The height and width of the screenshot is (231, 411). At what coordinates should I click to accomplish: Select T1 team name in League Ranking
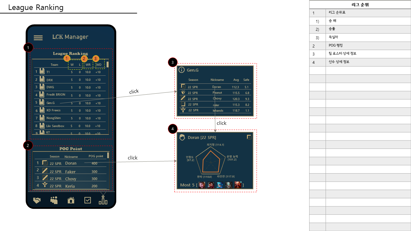[48, 72]
